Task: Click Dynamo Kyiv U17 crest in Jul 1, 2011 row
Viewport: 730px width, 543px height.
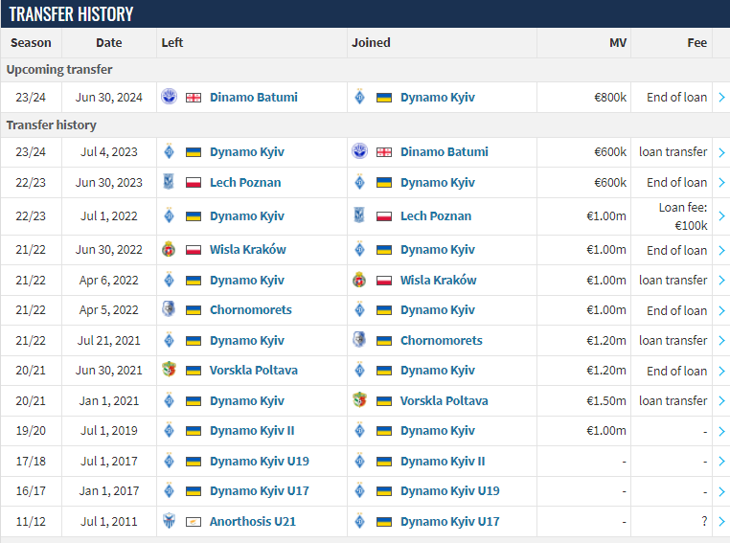Action: coord(360,521)
